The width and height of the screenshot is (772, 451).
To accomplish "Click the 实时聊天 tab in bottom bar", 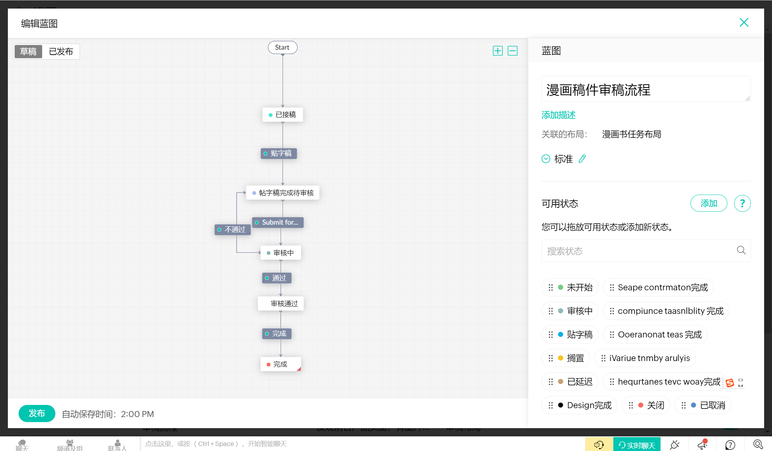I will [637, 445].
